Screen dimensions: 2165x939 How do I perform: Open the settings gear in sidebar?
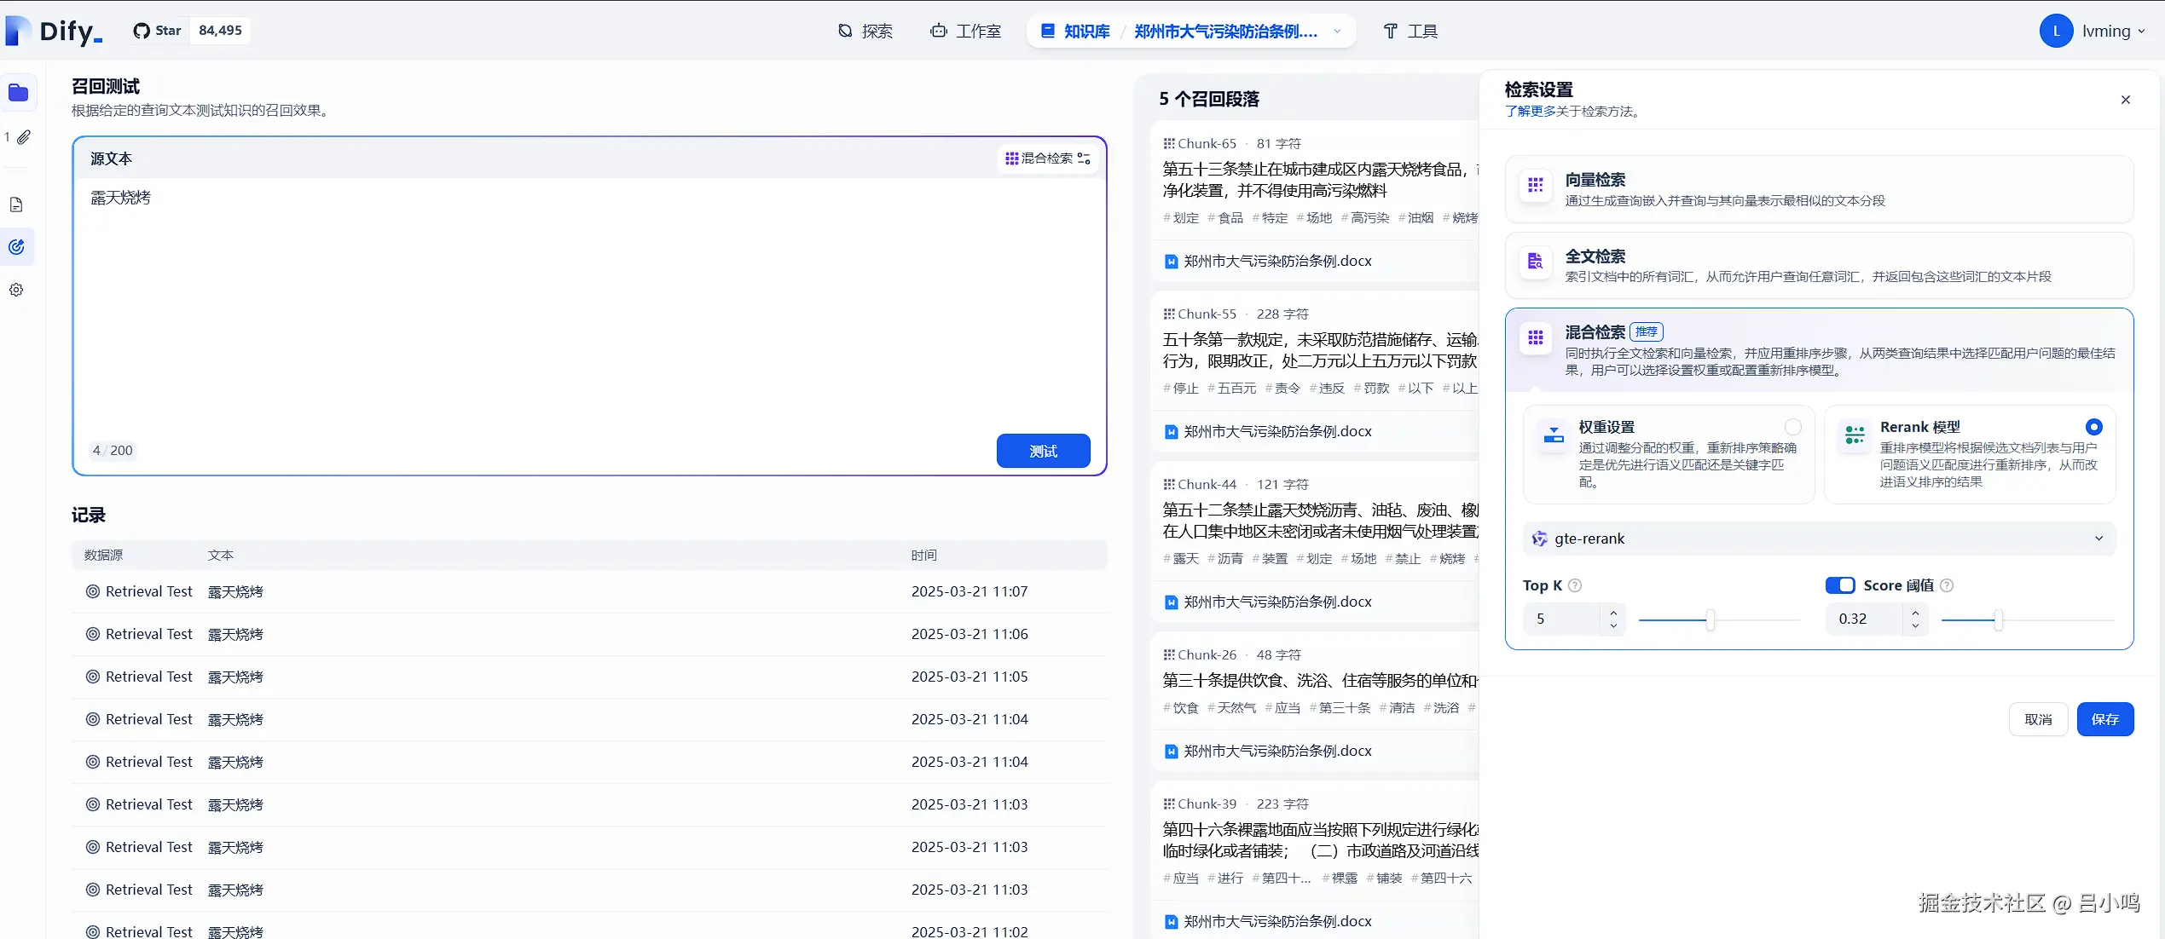[x=16, y=290]
